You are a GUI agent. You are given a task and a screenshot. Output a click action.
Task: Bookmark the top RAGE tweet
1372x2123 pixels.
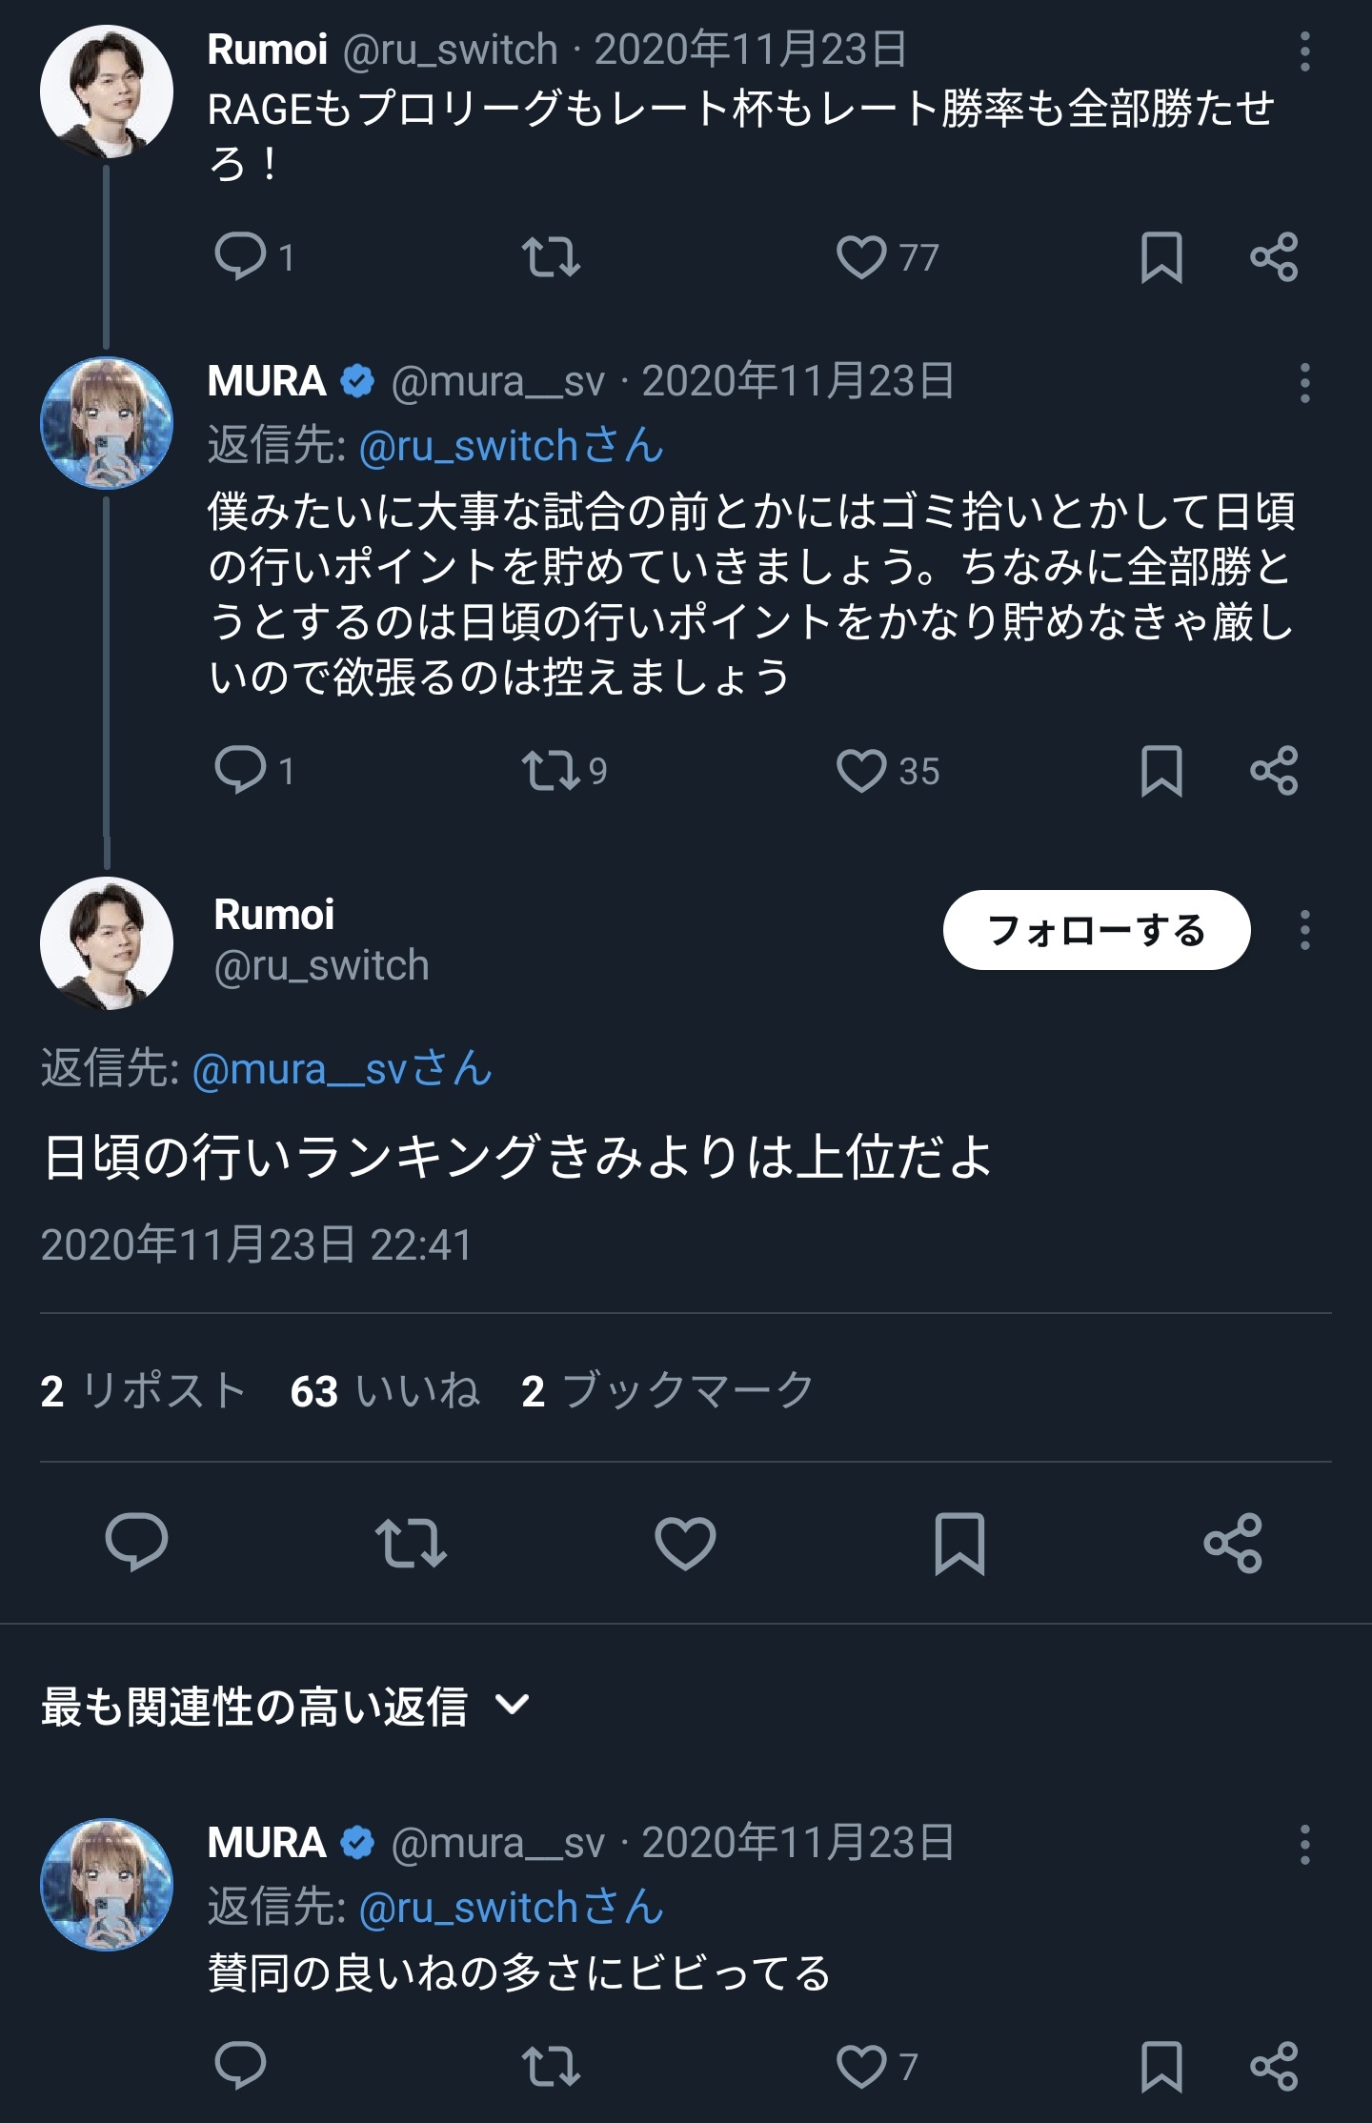[x=1161, y=257]
